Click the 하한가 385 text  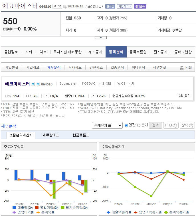coord(118,30)
